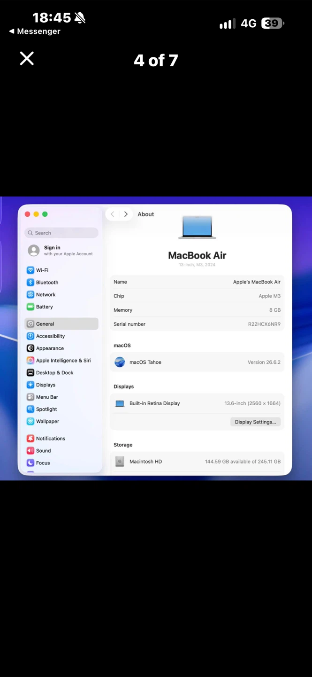Open Apple Intelligence & Siri settings

[x=61, y=361]
